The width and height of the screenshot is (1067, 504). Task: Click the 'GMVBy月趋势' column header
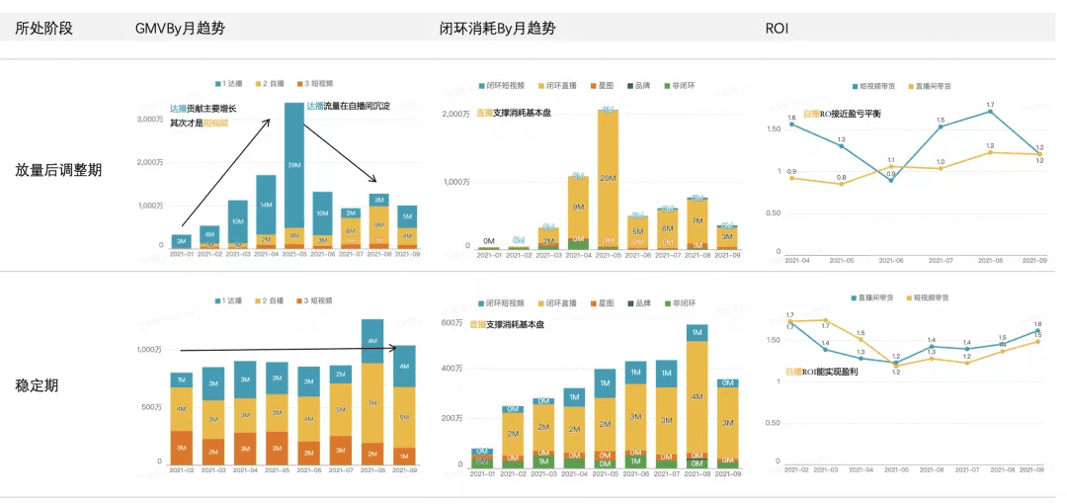181,29
